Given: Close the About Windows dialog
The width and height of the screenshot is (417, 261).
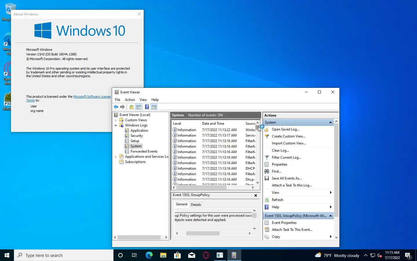Looking at the screenshot, I should click(139, 14).
